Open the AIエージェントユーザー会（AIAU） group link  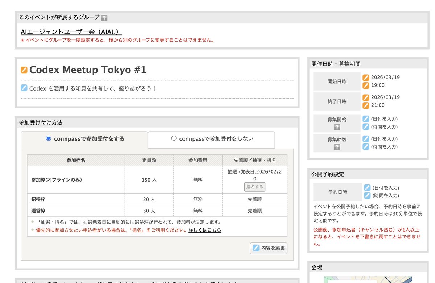[71, 32]
